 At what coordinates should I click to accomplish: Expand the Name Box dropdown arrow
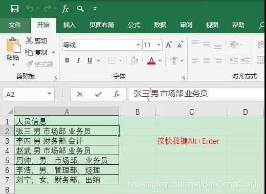49,94
